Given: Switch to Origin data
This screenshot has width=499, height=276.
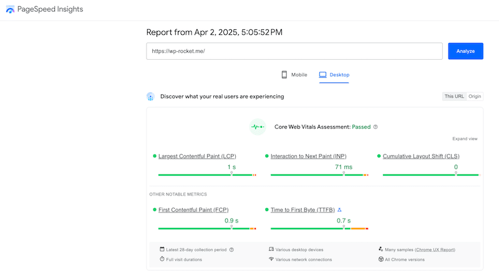Looking at the screenshot, I should click(x=475, y=97).
